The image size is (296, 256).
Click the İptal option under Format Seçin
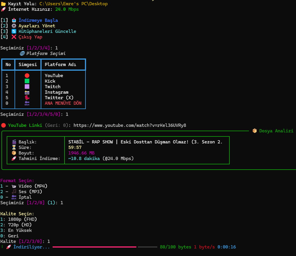point(25,197)
